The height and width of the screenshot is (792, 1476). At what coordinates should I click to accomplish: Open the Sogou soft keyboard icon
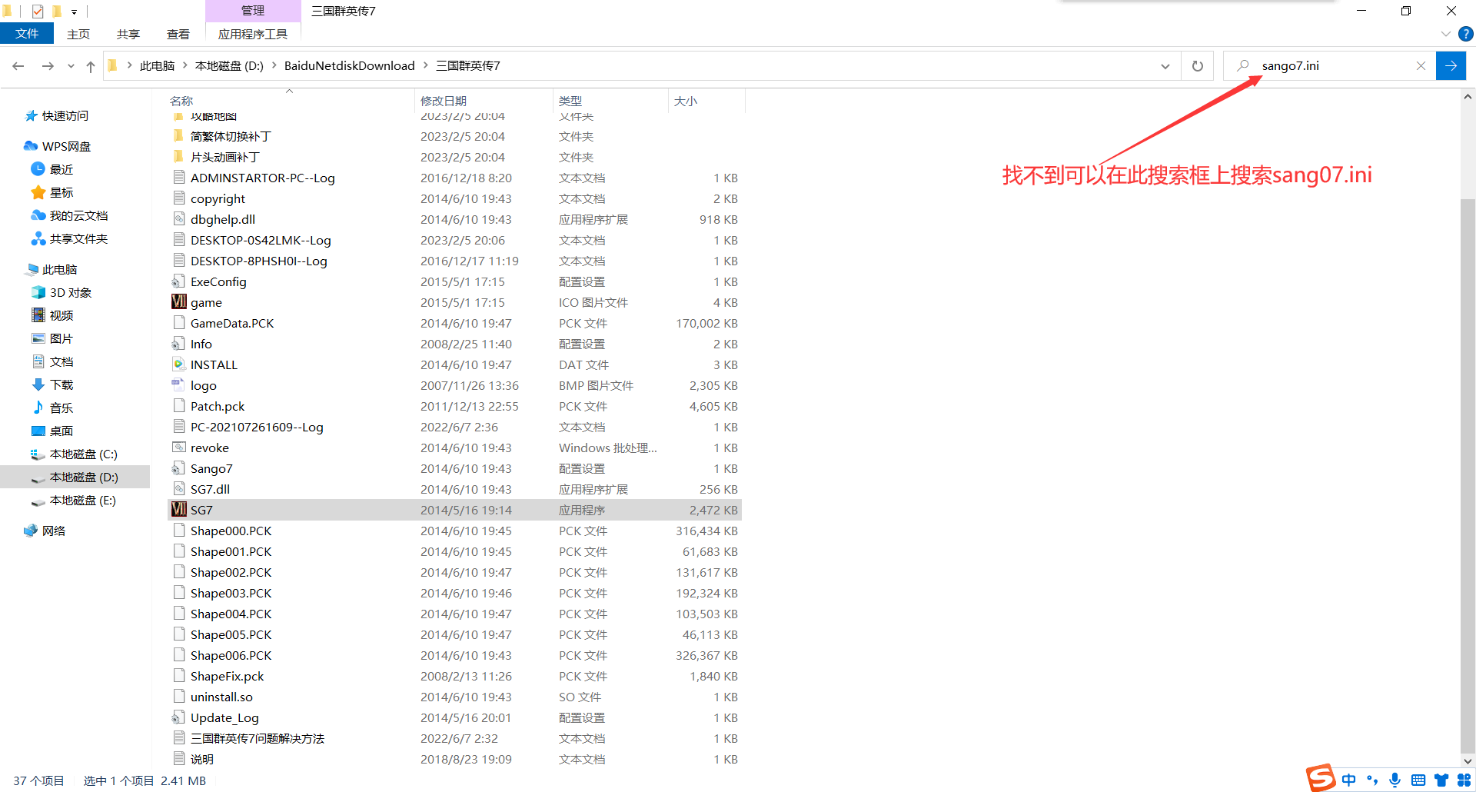1418,780
